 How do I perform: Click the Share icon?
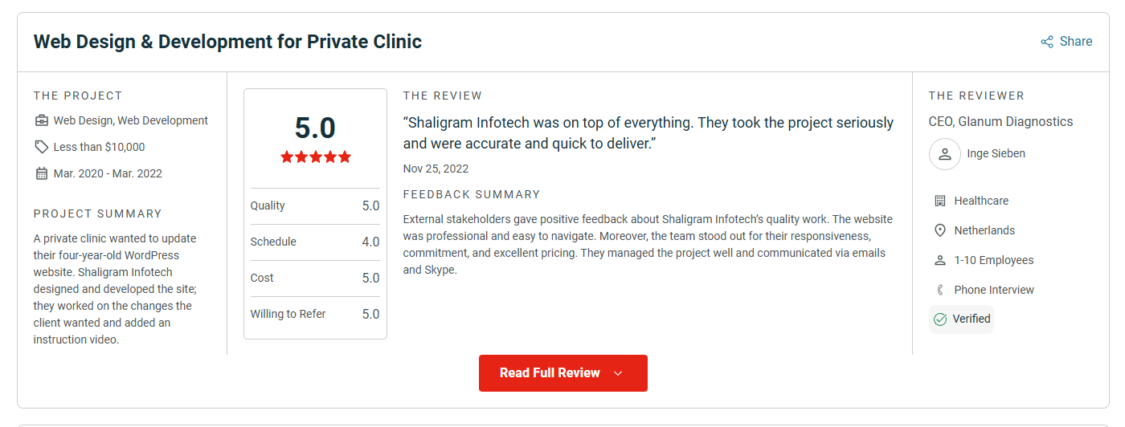[x=1047, y=42]
